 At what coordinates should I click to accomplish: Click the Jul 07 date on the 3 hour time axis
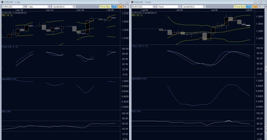pyautogui.click(x=249, y=10)
